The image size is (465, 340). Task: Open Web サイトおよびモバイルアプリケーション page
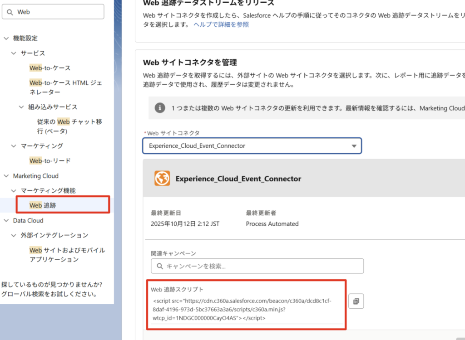67,255
